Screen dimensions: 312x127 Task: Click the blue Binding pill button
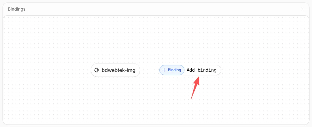(172, 70)
